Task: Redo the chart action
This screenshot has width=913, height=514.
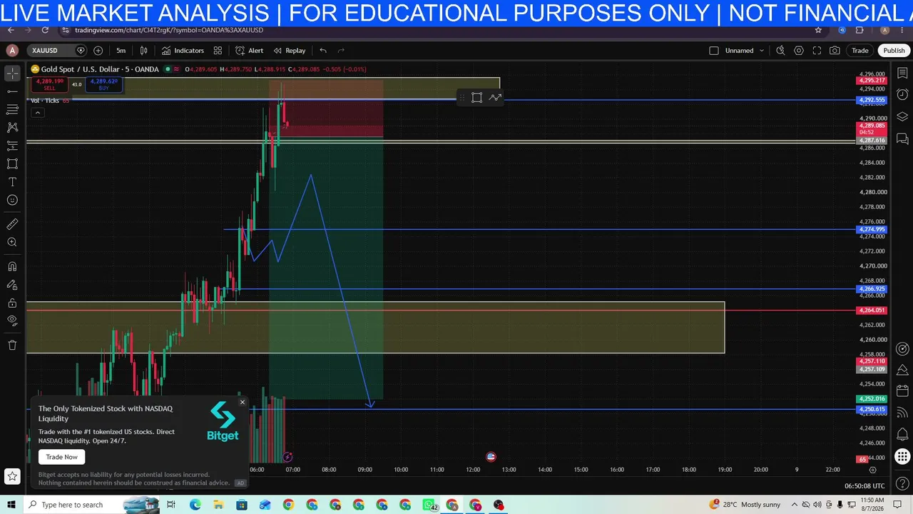Action: (341, 51)
